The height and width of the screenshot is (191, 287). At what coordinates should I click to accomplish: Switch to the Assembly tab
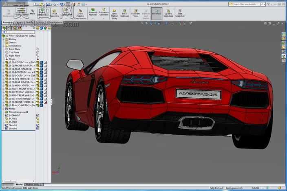click(8, 22)
